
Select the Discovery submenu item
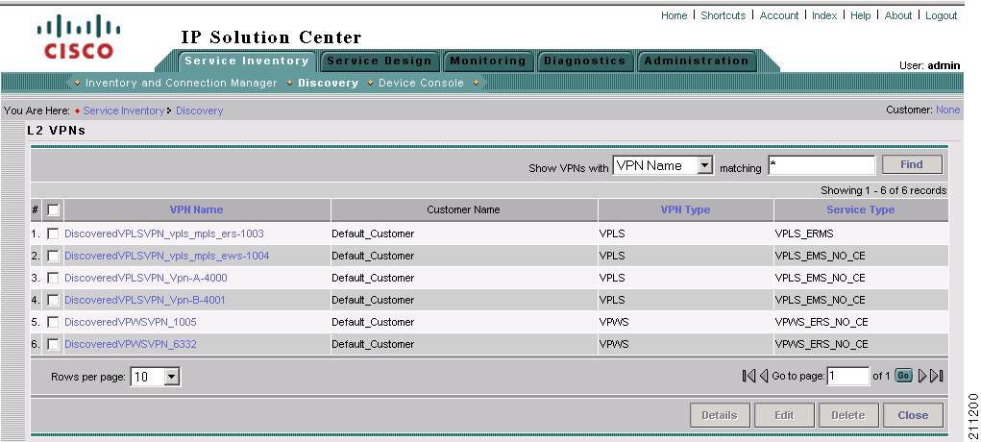click(x=328, y=83)
